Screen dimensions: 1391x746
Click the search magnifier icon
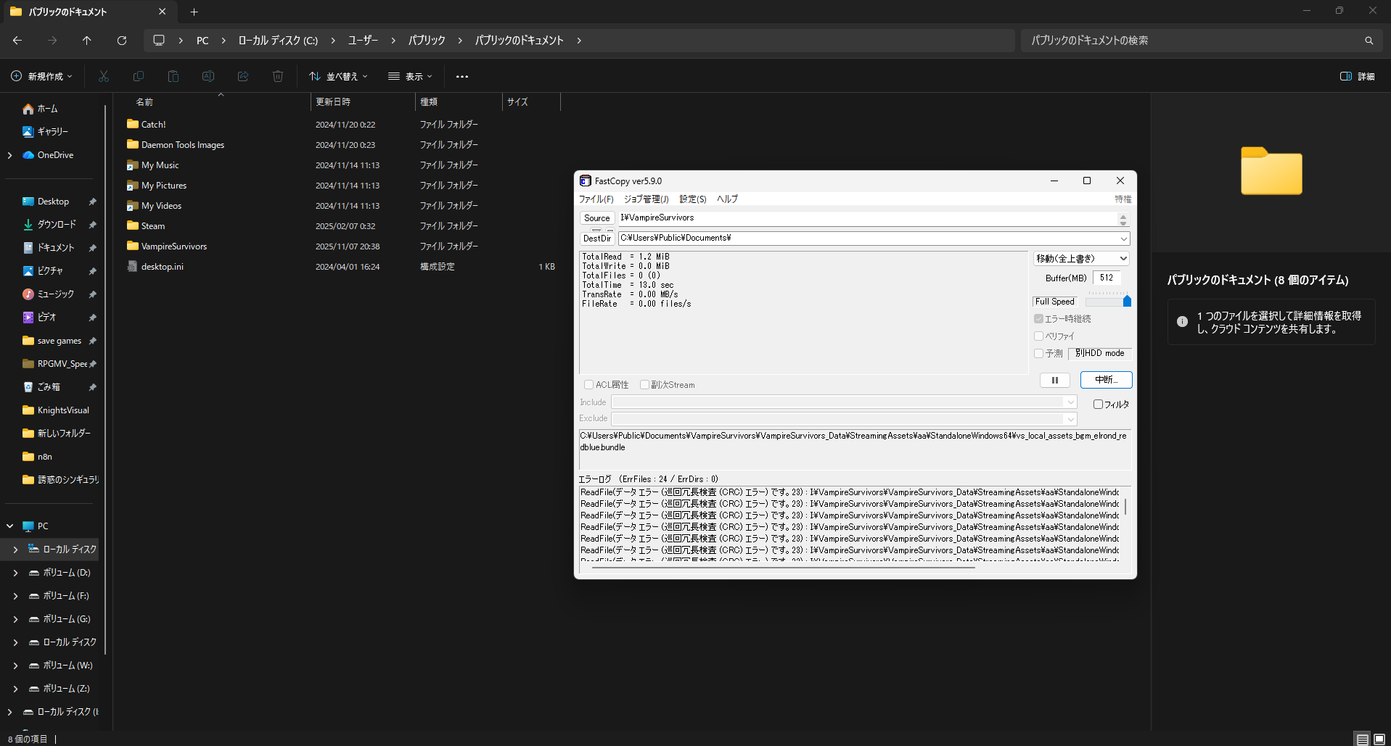(1369, 41)
